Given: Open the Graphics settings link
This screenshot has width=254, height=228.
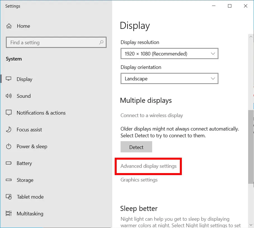Looking at the screenshot, I should coord(139,180).
